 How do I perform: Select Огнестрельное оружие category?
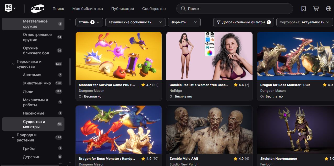[33, 37]
